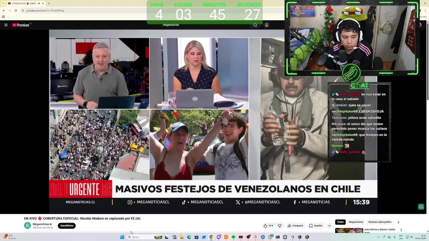Go to the YouTube Premium home logo
The height and width of the screenshot is (241, 429).
pos(21,25)
